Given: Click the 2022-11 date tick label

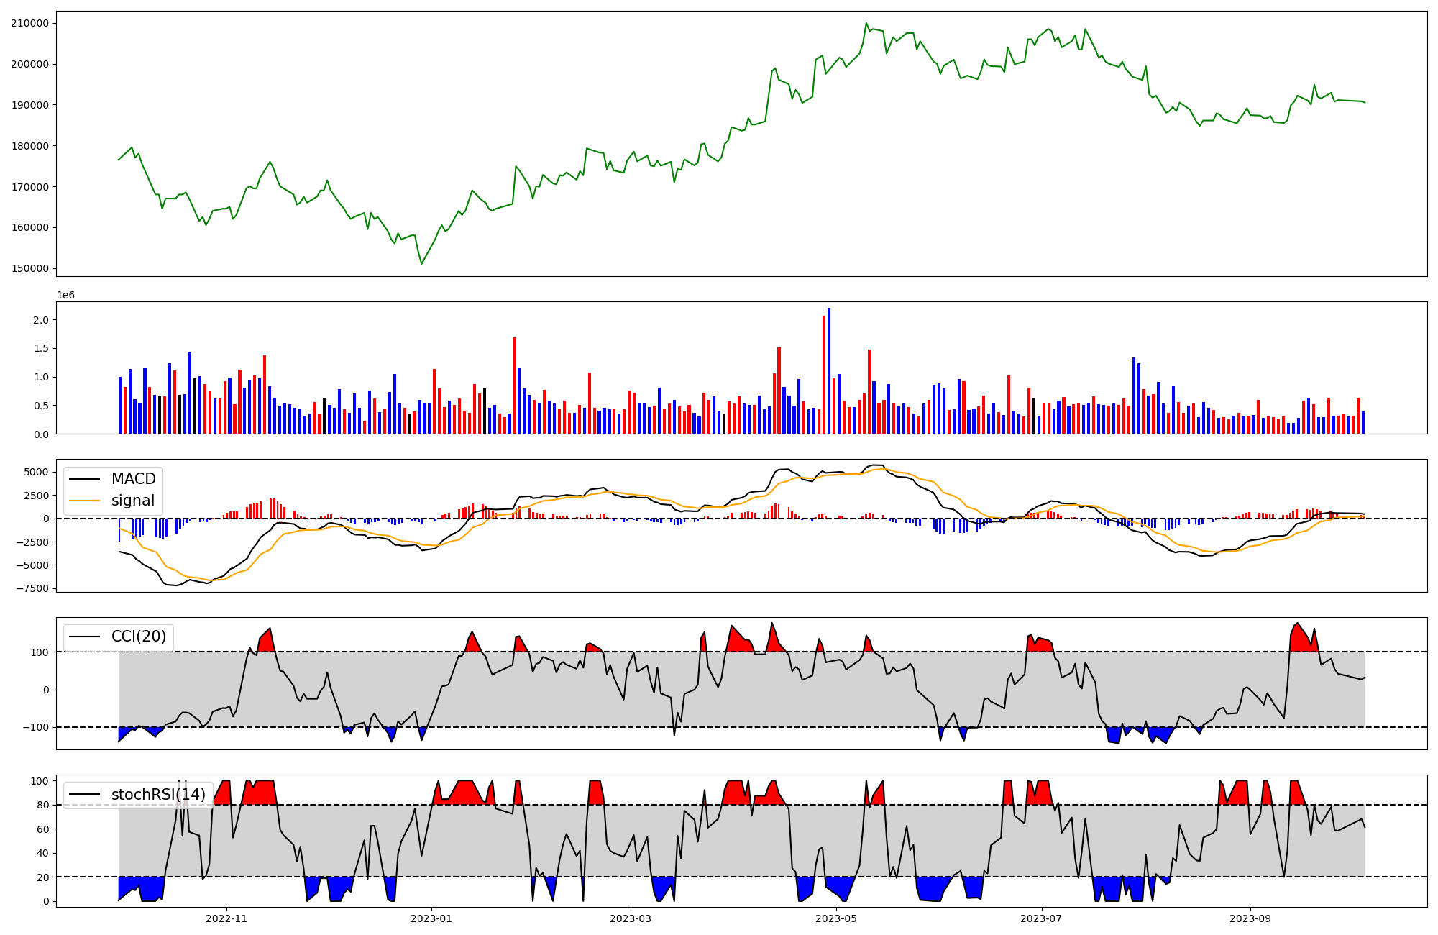Looking at the screenshot, I should [x=226, y=918].
